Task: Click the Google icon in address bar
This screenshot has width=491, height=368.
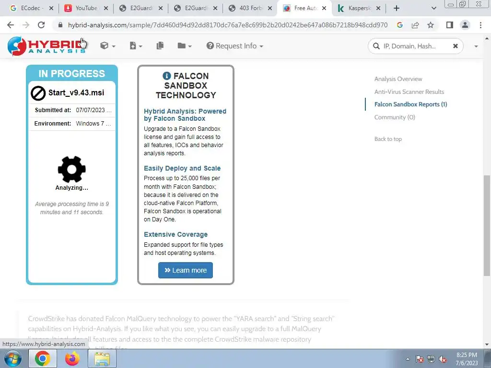Action: coord(399,25)
